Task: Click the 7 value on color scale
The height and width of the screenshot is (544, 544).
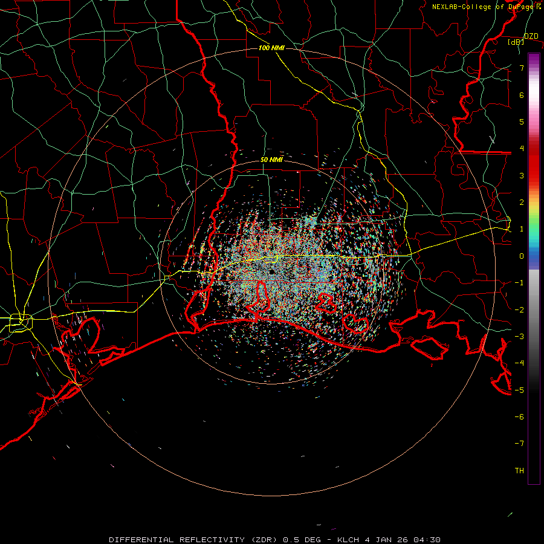Action: click(522, 68)
